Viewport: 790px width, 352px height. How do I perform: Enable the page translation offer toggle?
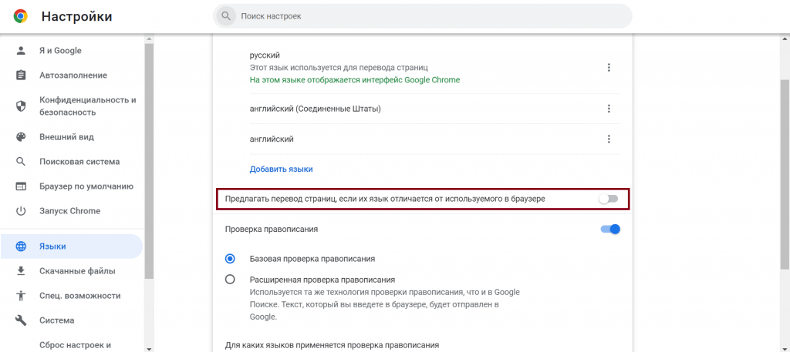pos(609,199)
